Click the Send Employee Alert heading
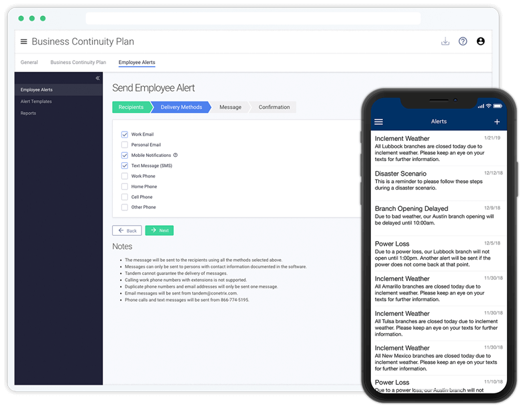Viewport: 525px width, 410px height. (153, 88)
